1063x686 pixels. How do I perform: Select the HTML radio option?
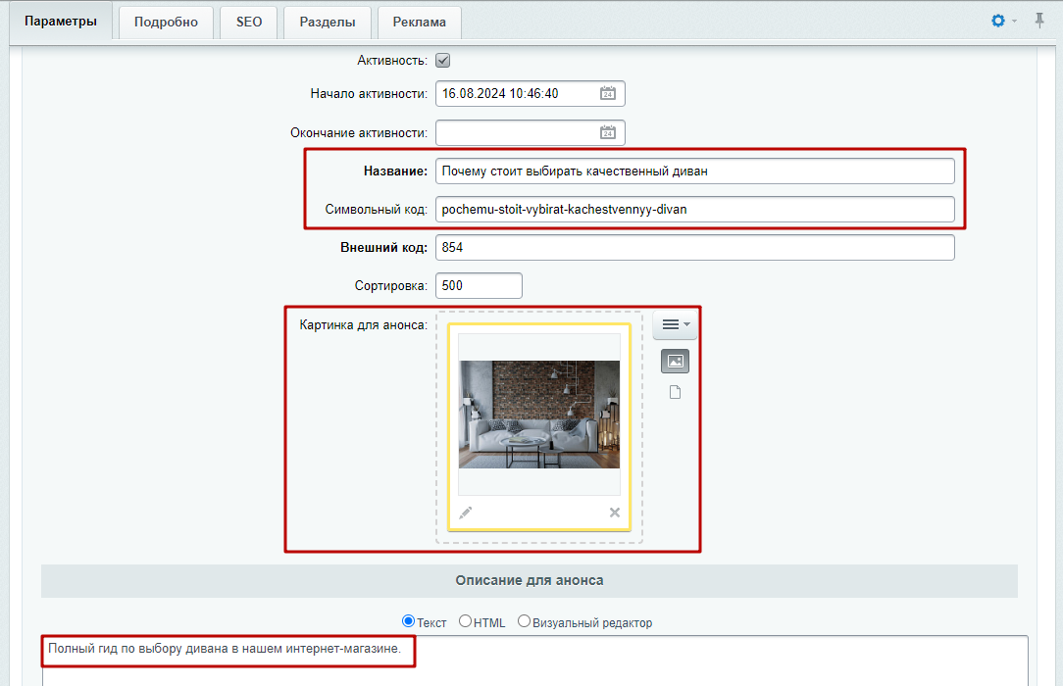pos(465,621)
